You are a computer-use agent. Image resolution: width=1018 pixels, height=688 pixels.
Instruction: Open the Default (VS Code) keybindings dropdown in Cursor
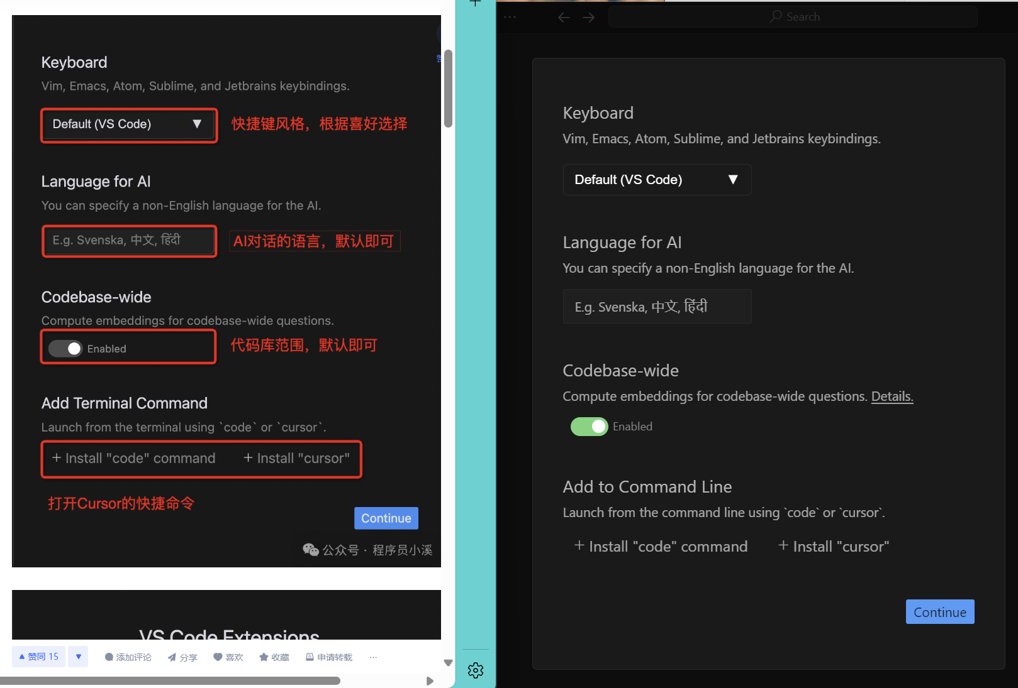coord(657,180)
